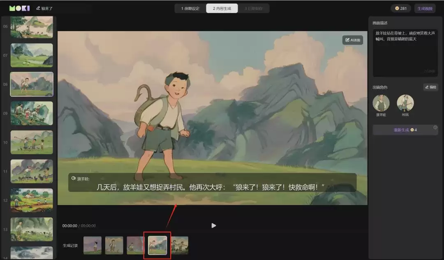Switch to the 后期制作 tab

tap(254, 8)
